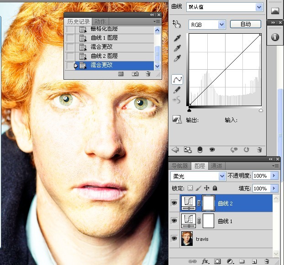Image resolution: width=284 pixels, height=265 pixels.
Task: Open the History panel flyout menu
Action: 157,22
